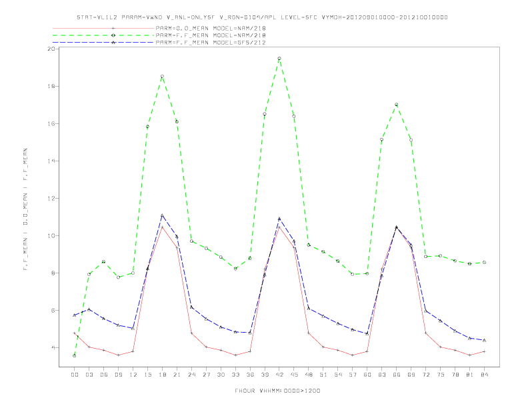Click red plus marker at hour 00

pos(75,333)
